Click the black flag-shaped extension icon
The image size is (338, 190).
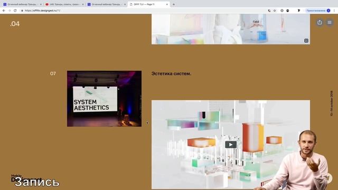click(x=299, y=11)
